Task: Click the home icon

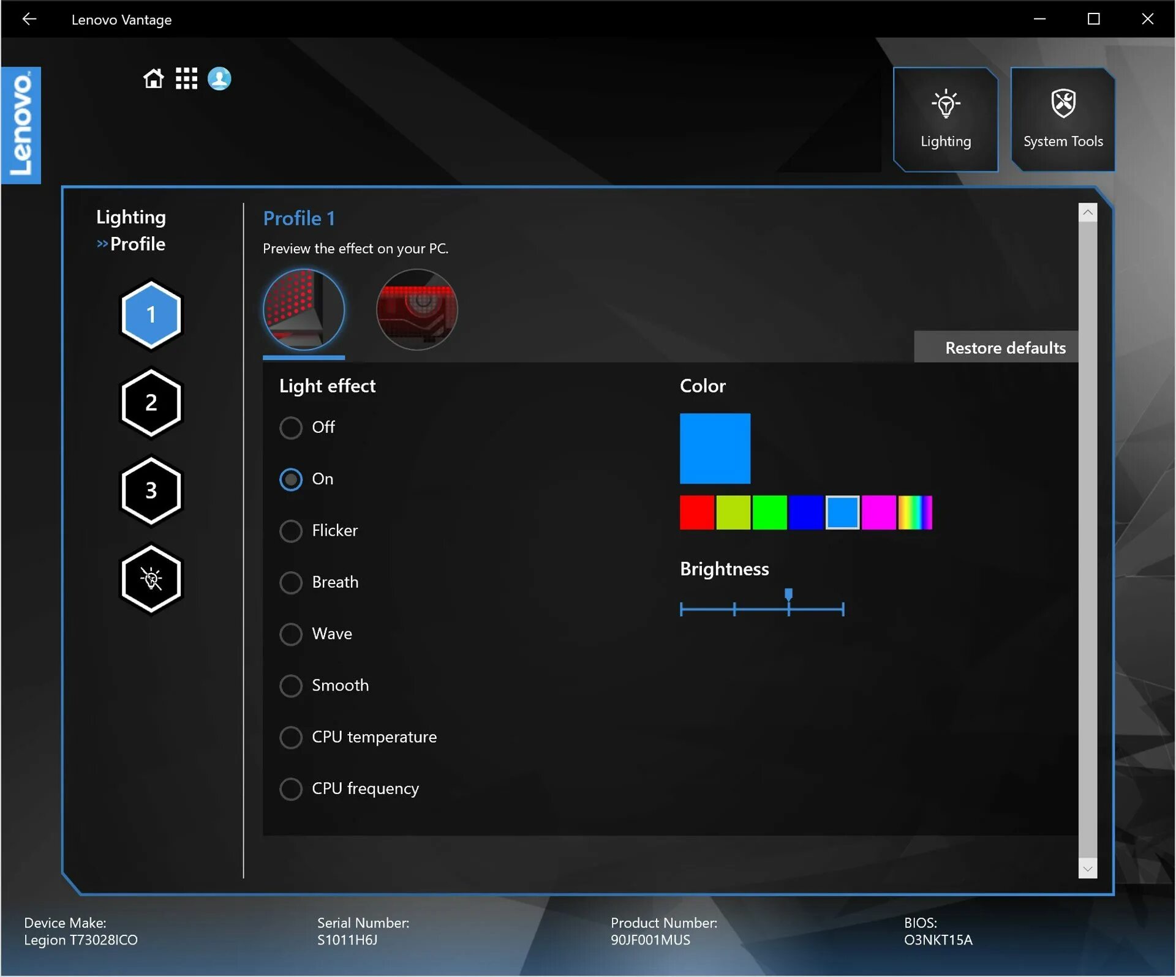Action: 153,78
